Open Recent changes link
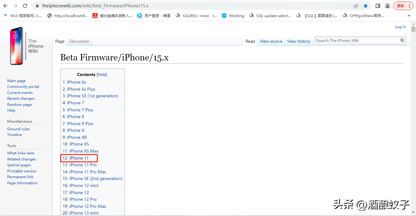The image size is (416, 216). click(x=21, y=99)
